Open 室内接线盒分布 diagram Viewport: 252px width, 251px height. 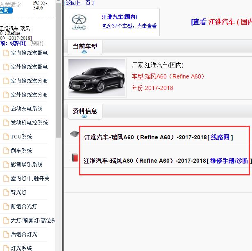(x=29, y=81)
